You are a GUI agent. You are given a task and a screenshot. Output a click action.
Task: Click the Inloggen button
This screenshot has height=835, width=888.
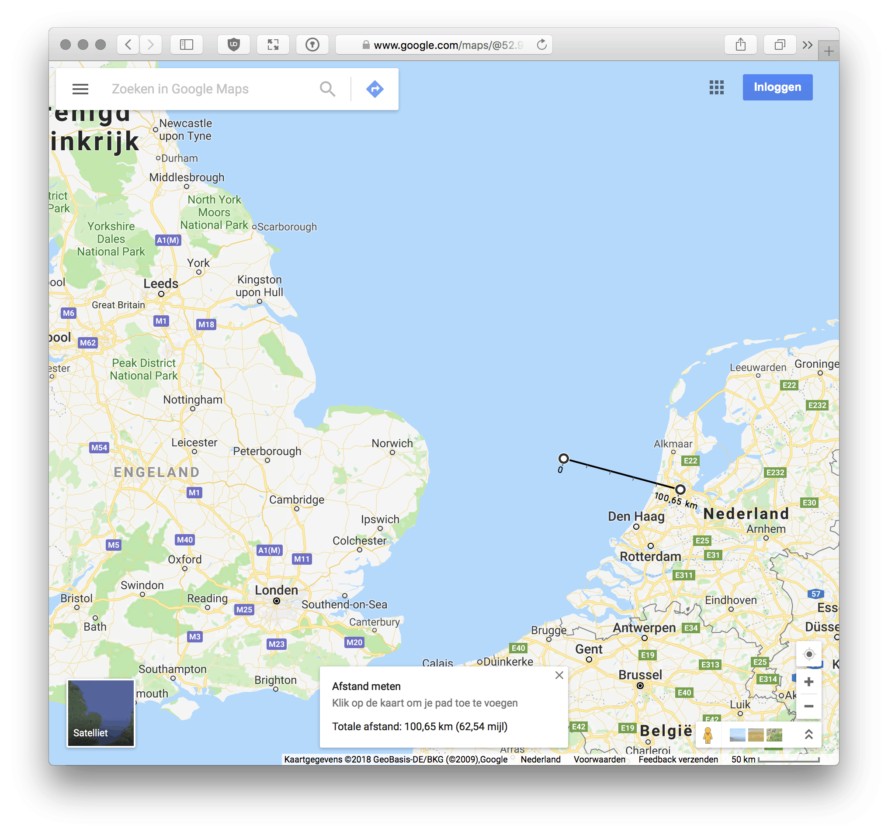point(777,87)
